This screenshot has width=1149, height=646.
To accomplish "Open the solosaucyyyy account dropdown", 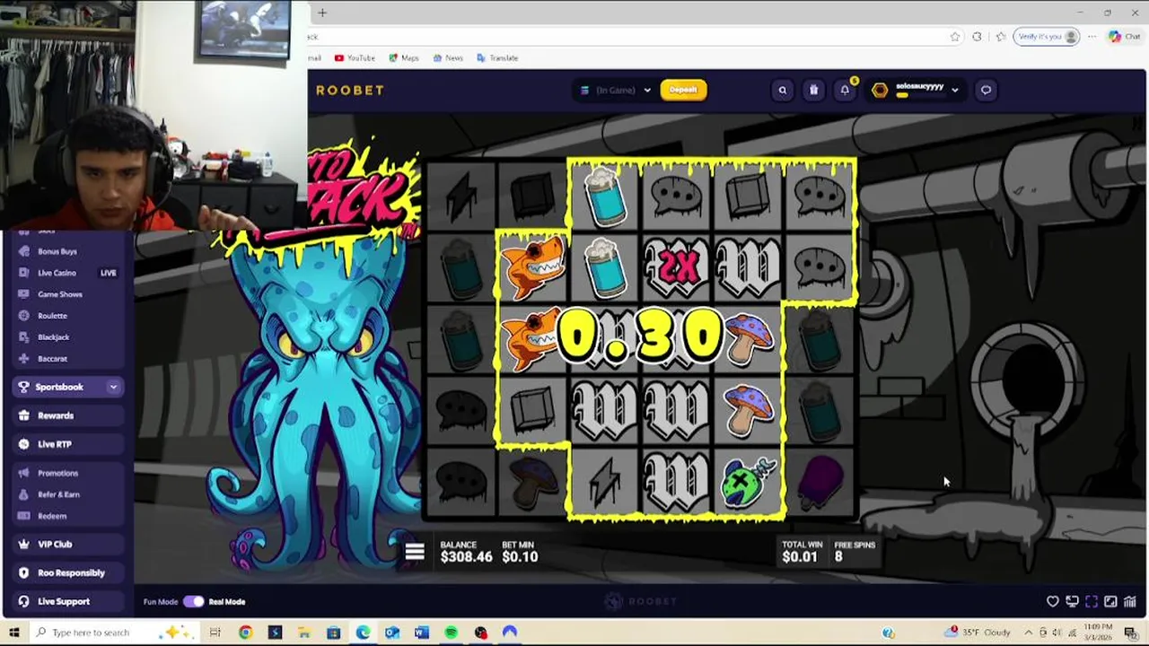I will tap(916, 90).
